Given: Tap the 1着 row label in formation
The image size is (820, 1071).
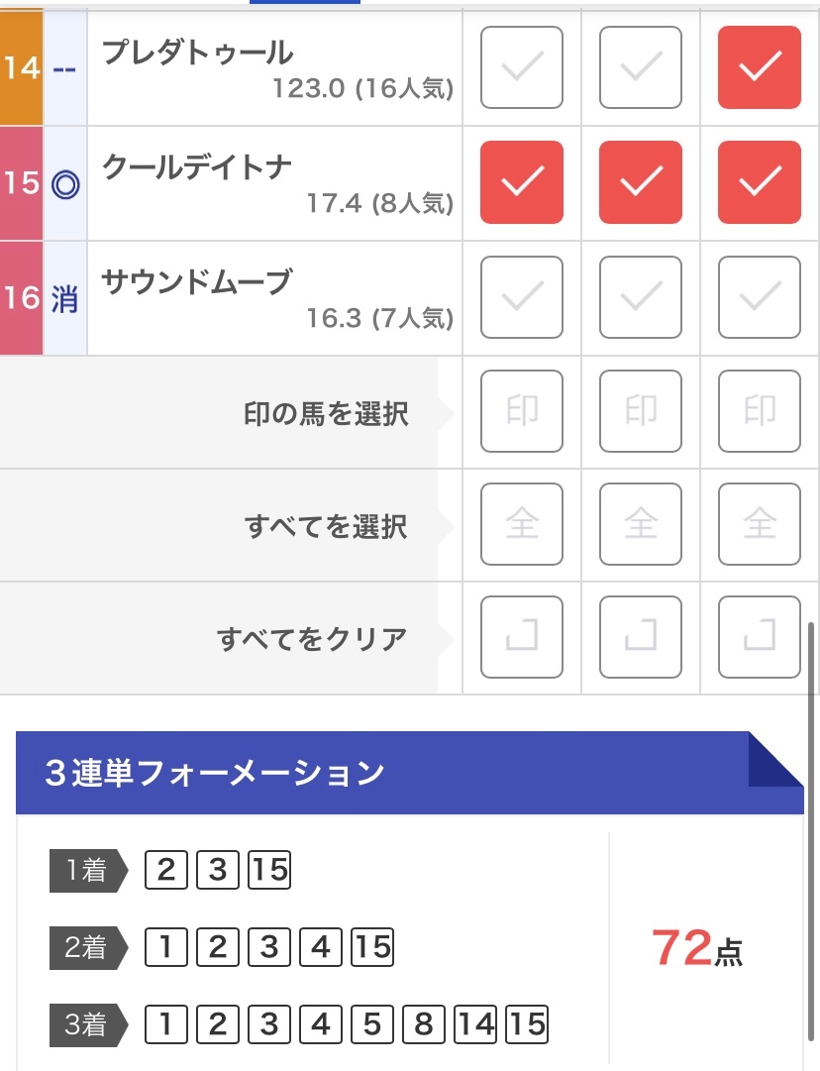Looking at the screenshot, I should click(87, 871).
